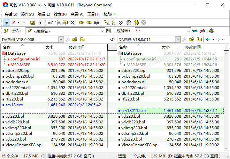This screenshot has height=159, width=230.
Task: Open the 查看(V) menu
Action: [x=77, y=14]
